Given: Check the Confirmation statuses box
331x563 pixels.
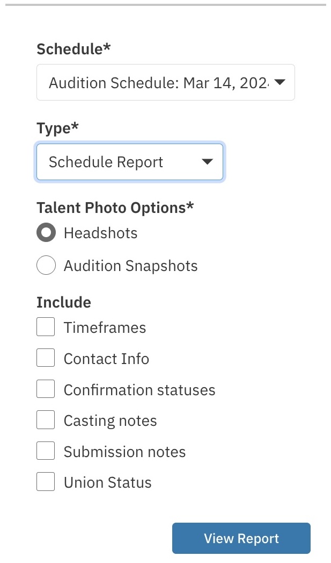Looking at the screenshot, I should 46,389.
